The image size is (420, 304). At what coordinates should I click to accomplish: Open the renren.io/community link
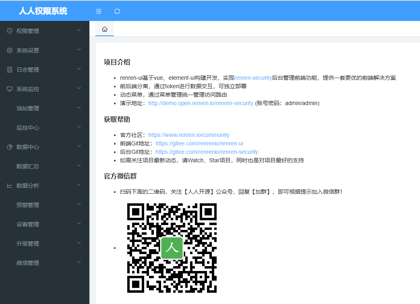[189, 135]
